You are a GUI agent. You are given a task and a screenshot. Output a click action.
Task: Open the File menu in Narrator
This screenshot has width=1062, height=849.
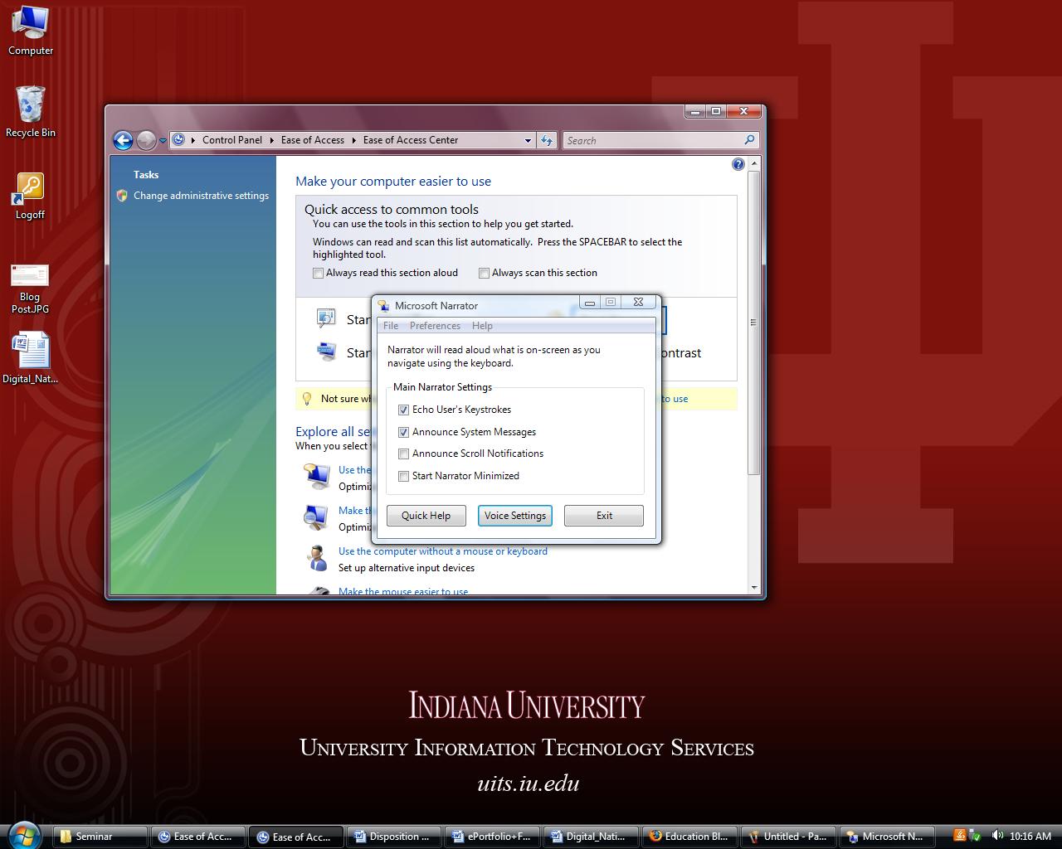pos(390,326)
